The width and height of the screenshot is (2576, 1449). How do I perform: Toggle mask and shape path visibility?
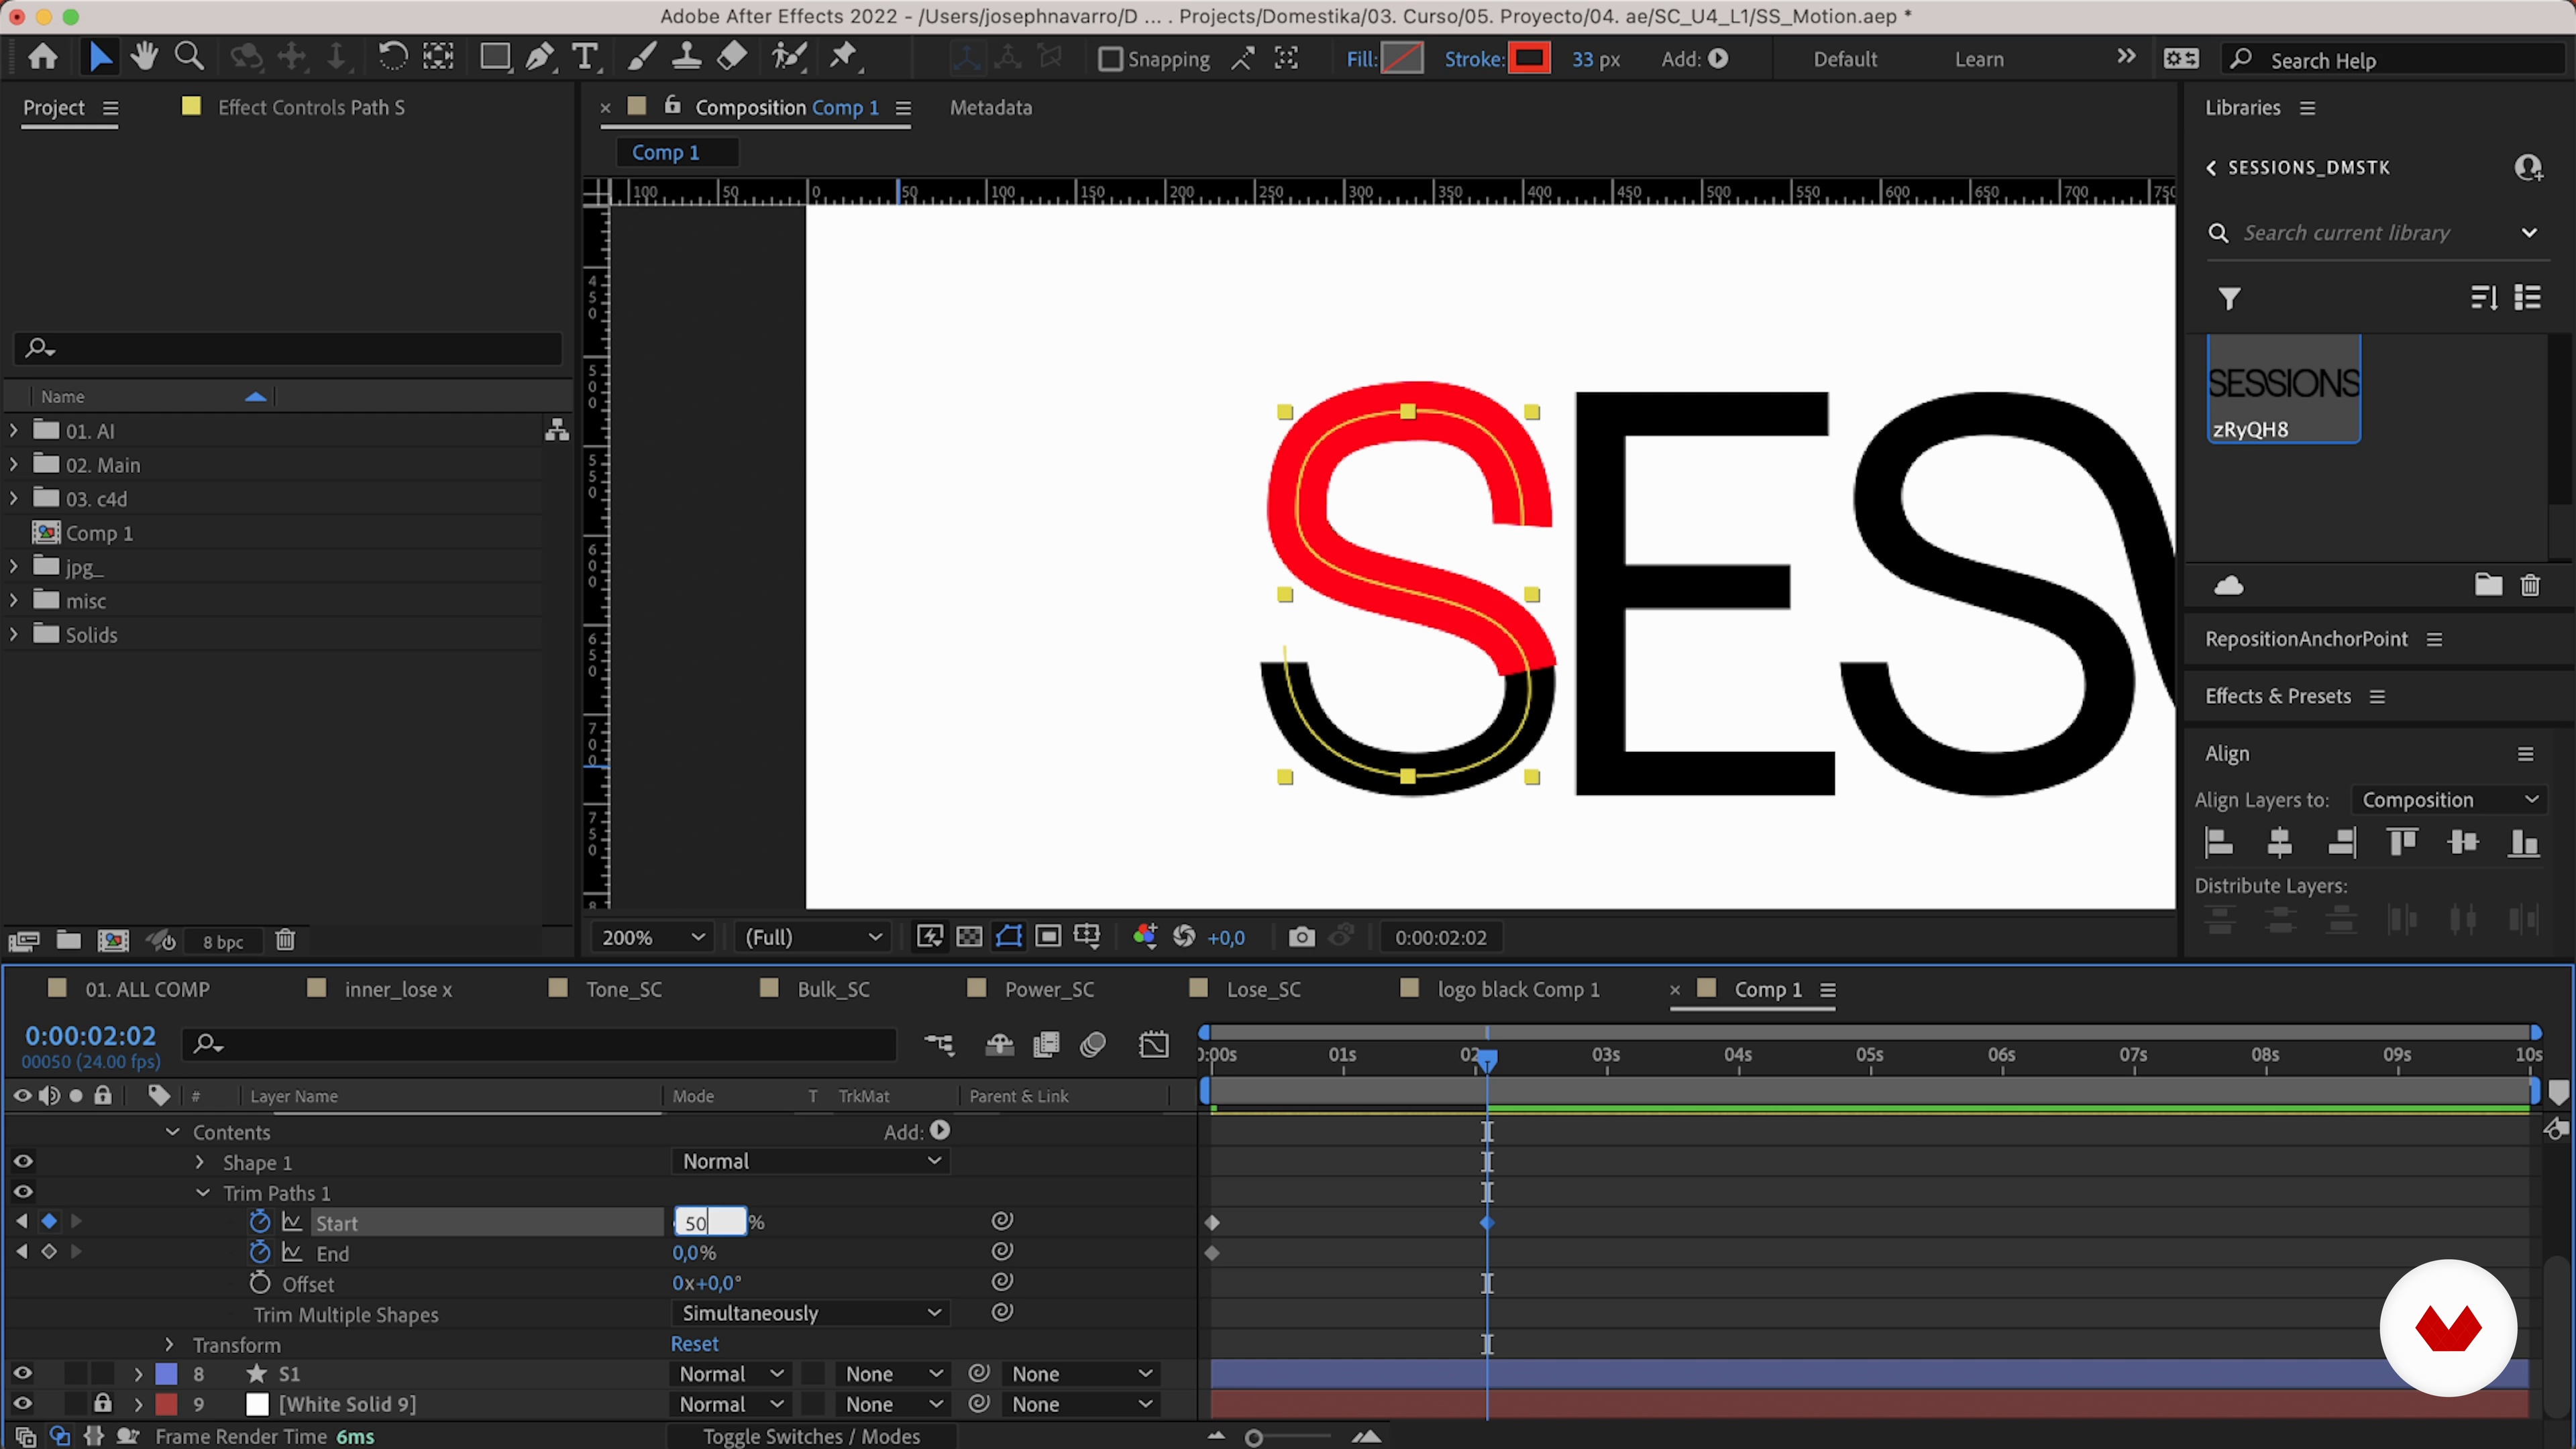point(1009,937)
